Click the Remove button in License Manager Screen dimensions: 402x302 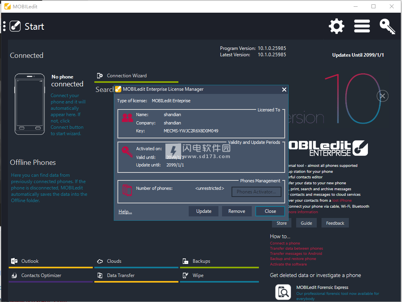click(237, 211)
